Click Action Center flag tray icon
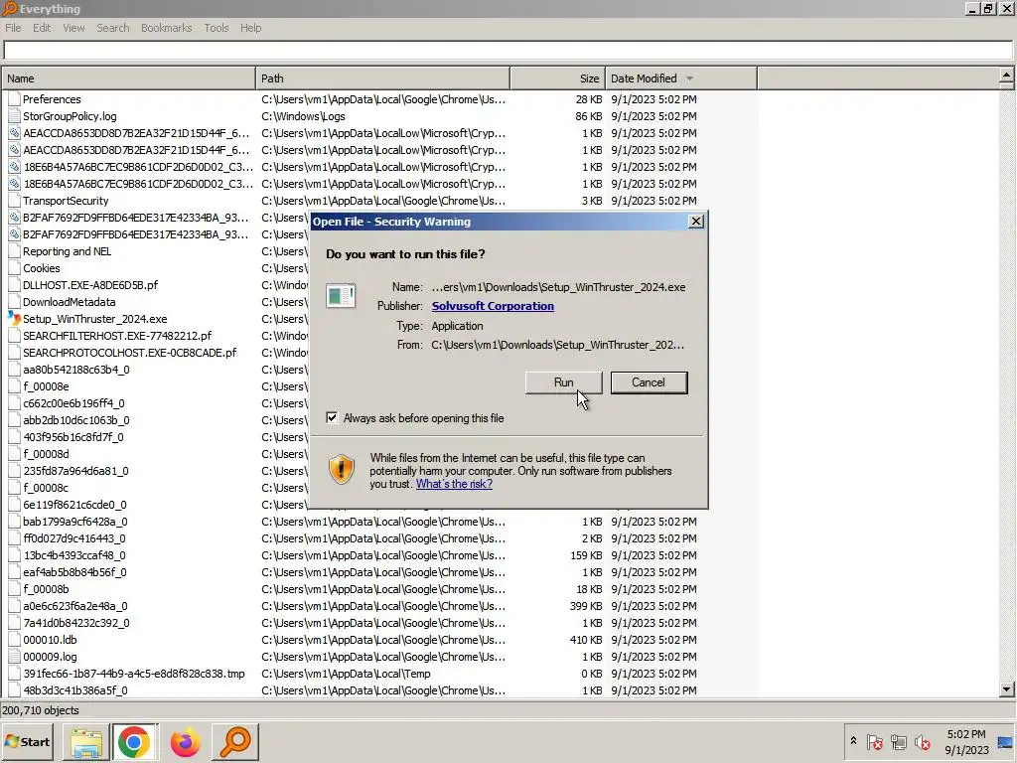Image resolution: width=1017 pixels, height=763 pixels. click(x=874, y=741)
